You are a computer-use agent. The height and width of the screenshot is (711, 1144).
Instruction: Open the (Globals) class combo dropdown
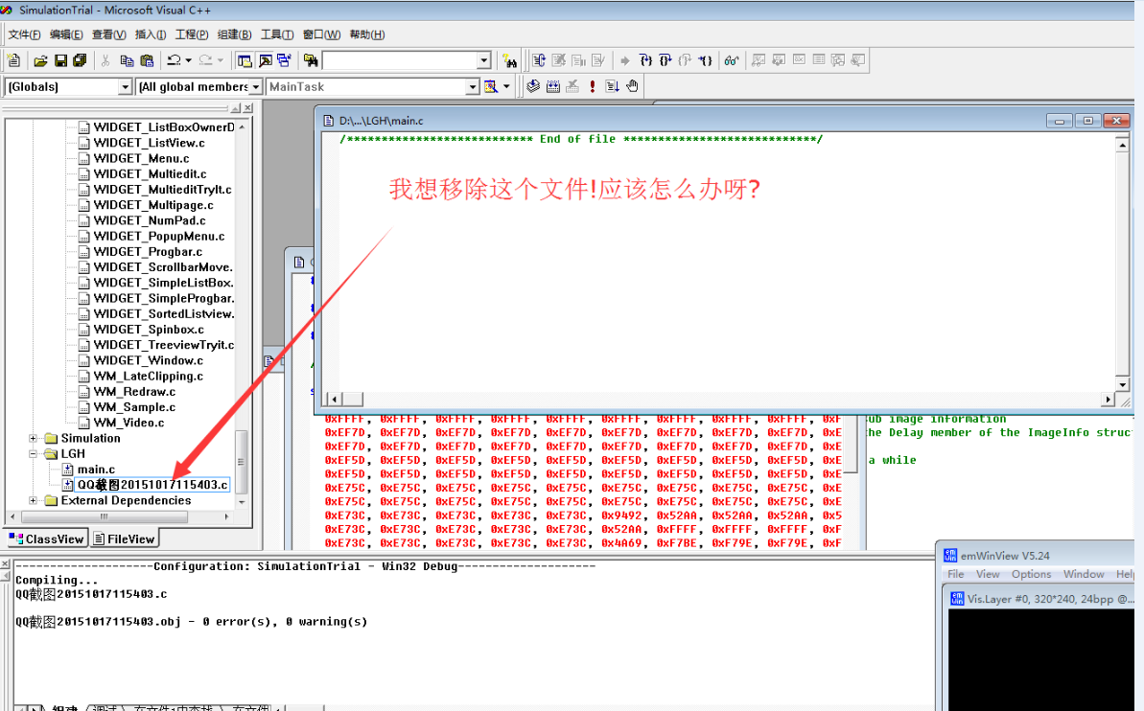click(x=125, y=87)
